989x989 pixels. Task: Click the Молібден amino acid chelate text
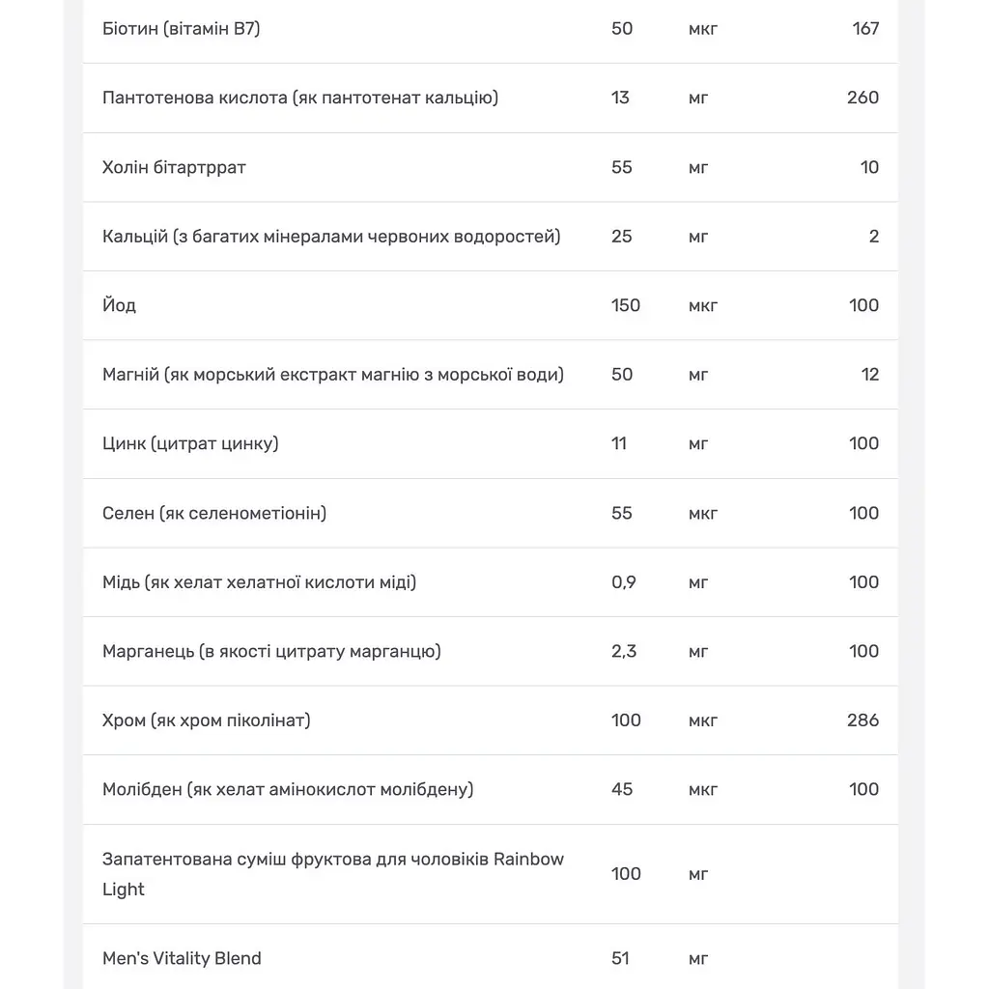click(x=288, y=790)
